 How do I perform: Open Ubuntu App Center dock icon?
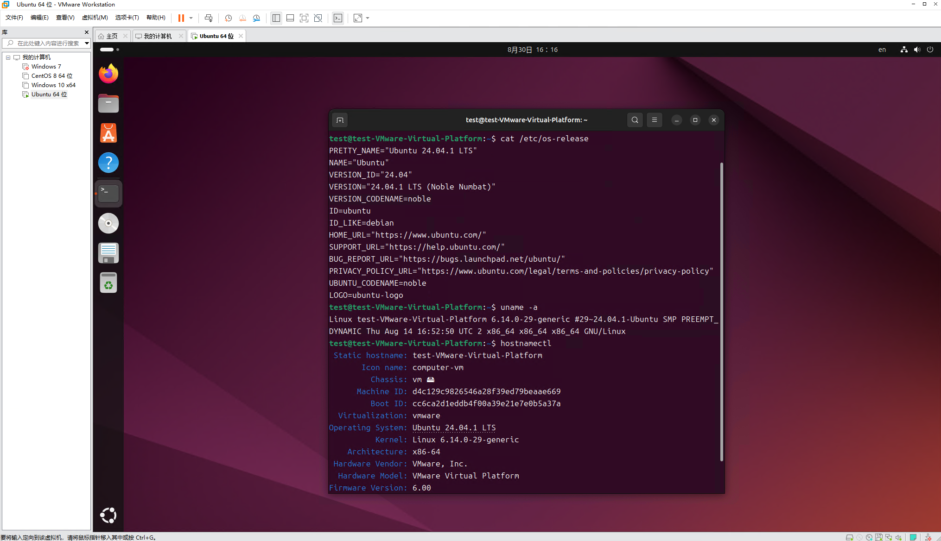108,133
